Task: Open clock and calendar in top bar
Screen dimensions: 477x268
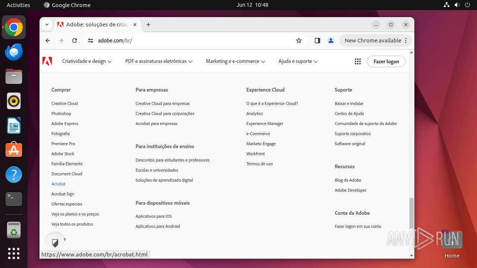Action: coord(252,5)
